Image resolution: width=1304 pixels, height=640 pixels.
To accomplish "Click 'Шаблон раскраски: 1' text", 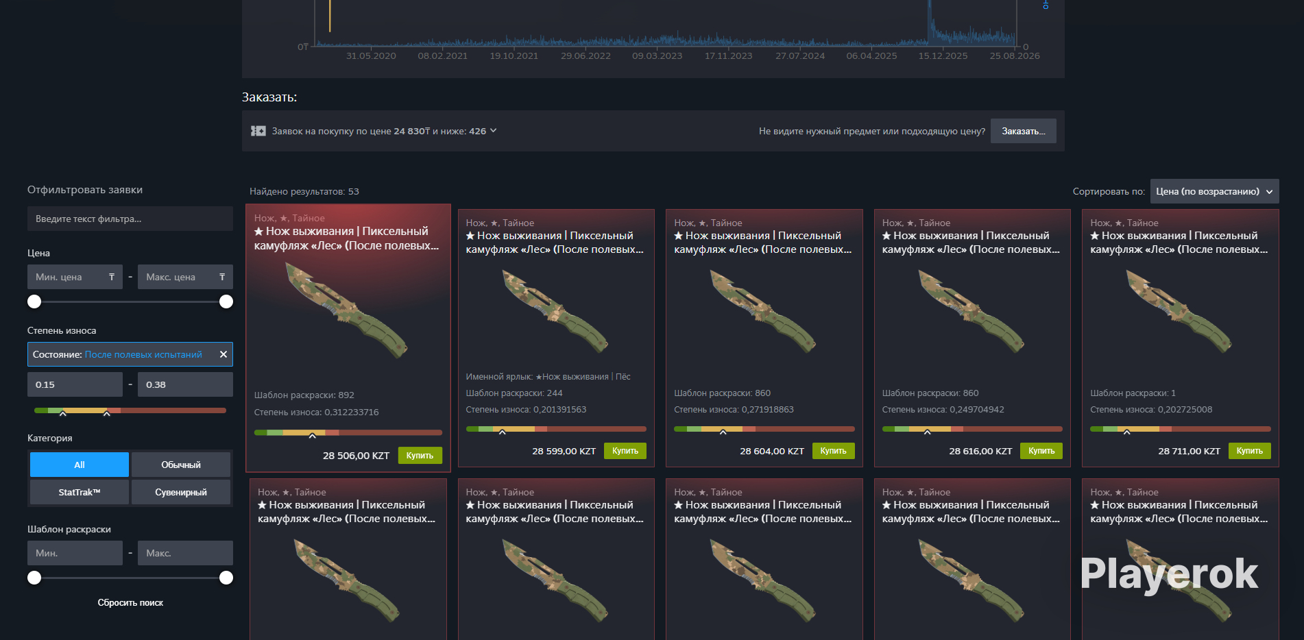I will click(1133, 393).
